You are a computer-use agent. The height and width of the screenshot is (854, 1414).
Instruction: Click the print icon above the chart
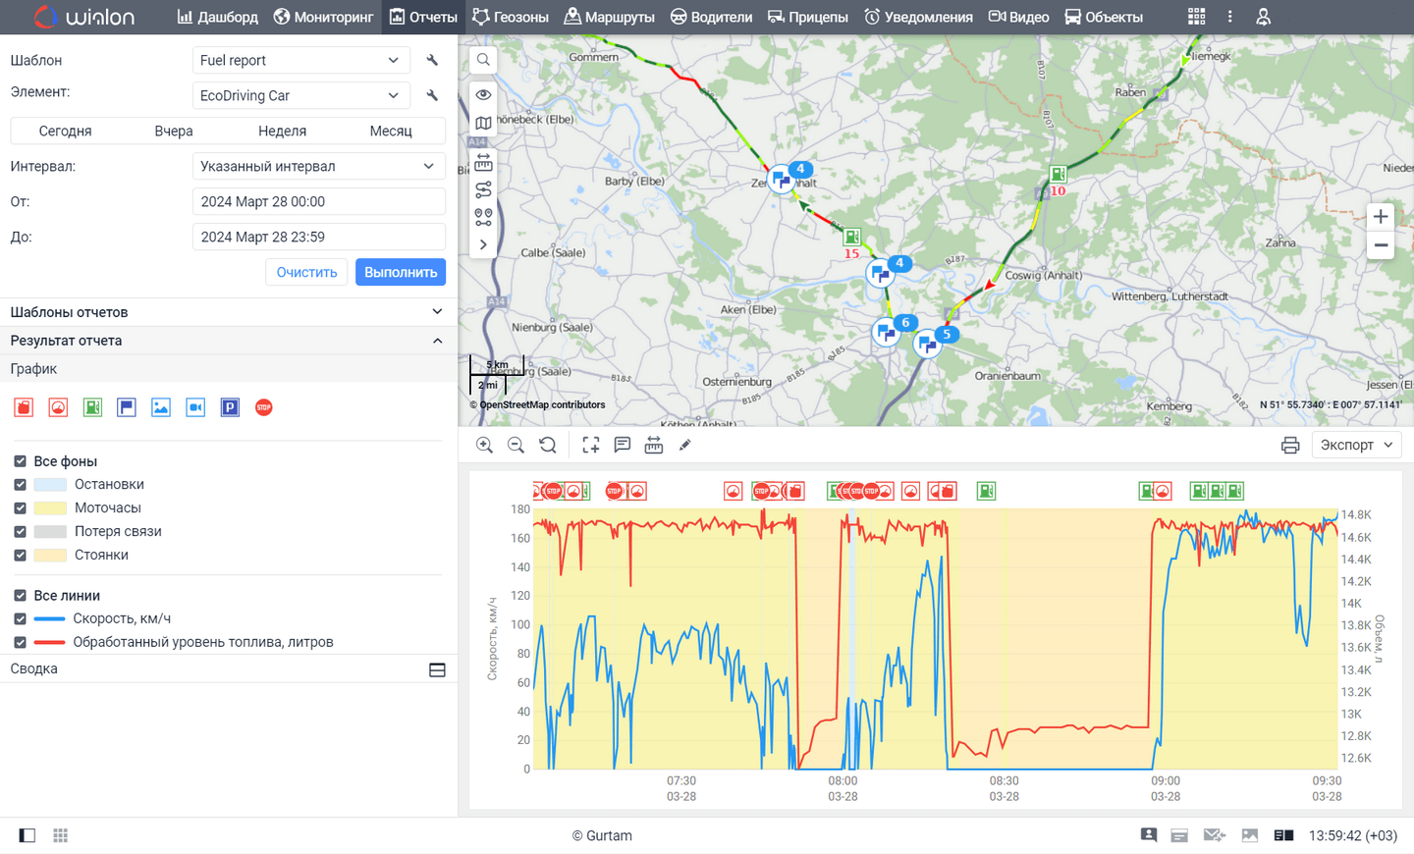pos(1289,446)
